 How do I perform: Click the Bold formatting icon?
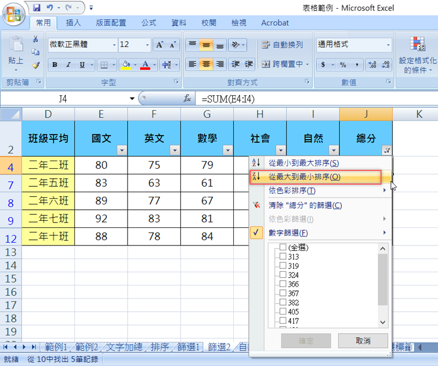coord(55,65)
